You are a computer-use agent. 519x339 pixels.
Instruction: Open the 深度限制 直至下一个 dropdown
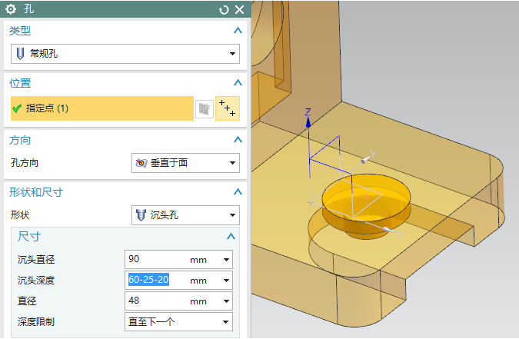pyautogui.click(x=178, y=322)
